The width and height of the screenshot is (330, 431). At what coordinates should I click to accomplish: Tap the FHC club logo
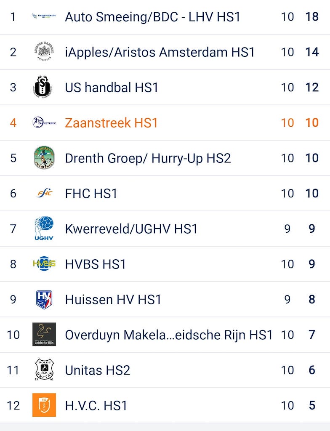tap(44, 193)
